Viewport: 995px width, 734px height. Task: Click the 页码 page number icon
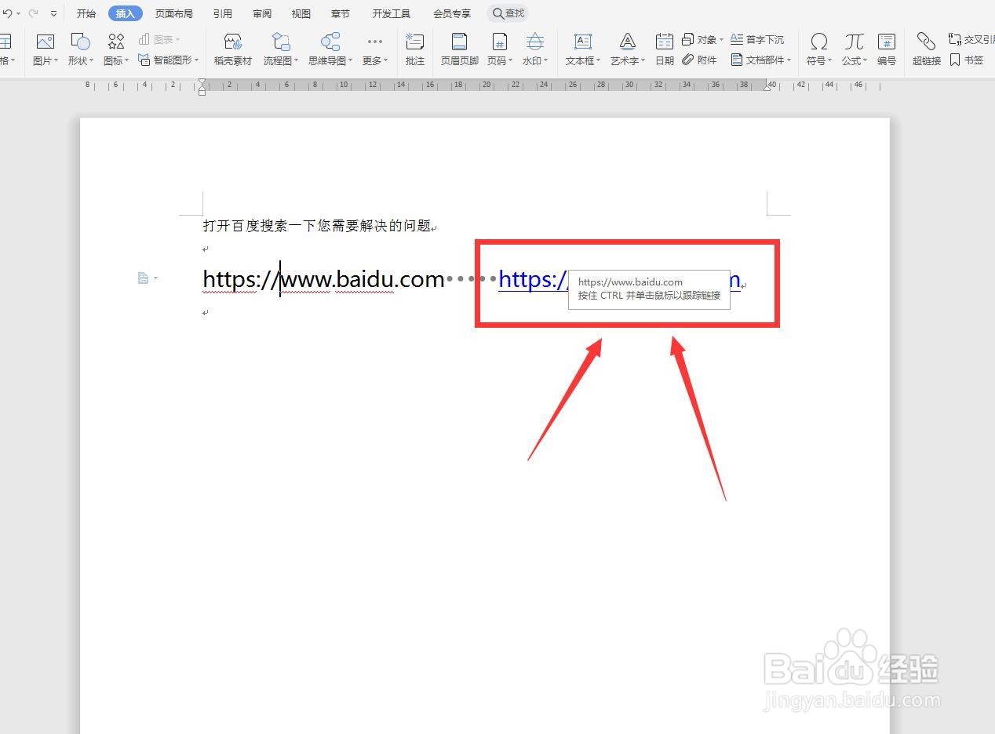point(499,42)
